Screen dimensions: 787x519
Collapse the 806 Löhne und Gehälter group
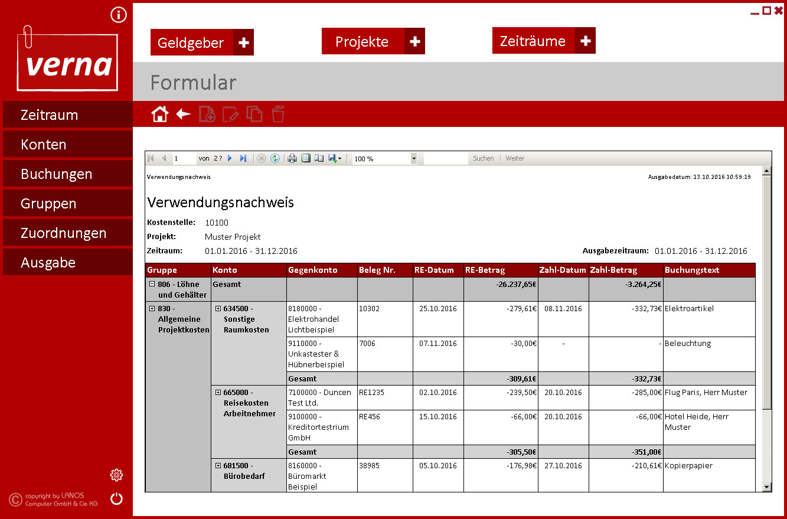(x=152, y=284)
